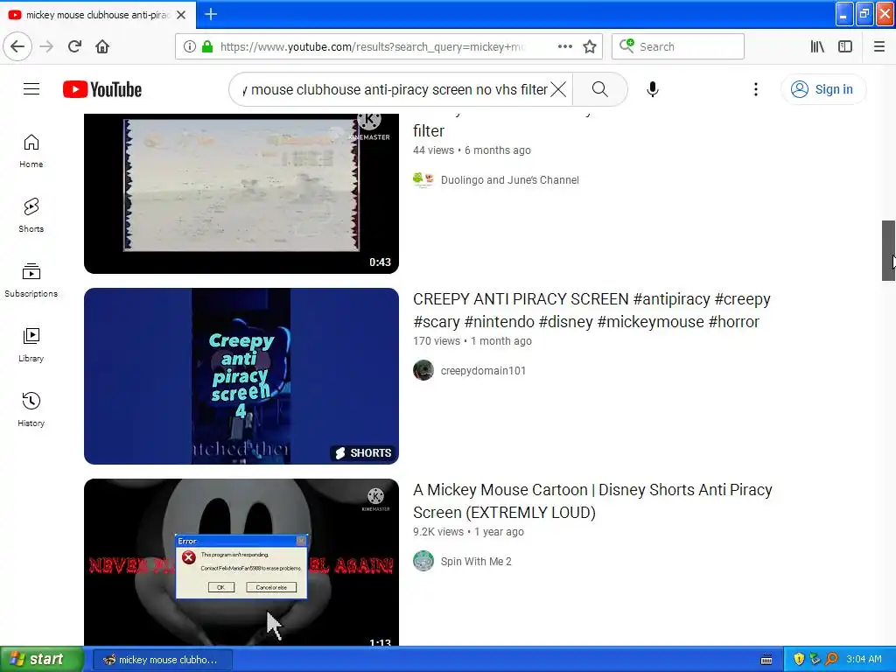Select the mickey mouse clubho taskbar item
The width and height of the screenshot is (896, 672).
162,660
